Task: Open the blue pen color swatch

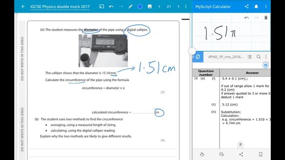Action: (x=140, y=7)
